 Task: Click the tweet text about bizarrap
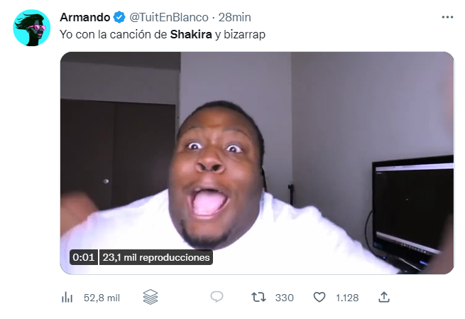[x=163, y=34]
